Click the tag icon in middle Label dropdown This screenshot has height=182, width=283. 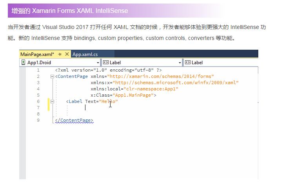[x=105, y=62]
